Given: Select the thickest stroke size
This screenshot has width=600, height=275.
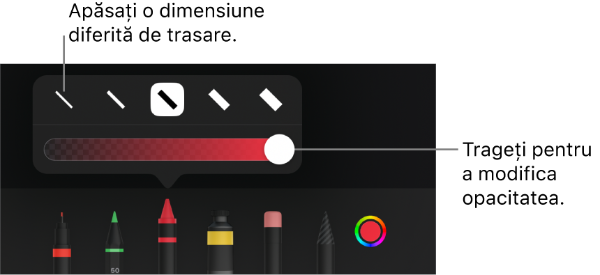Looking at the screenshot, I should [271, 100].
